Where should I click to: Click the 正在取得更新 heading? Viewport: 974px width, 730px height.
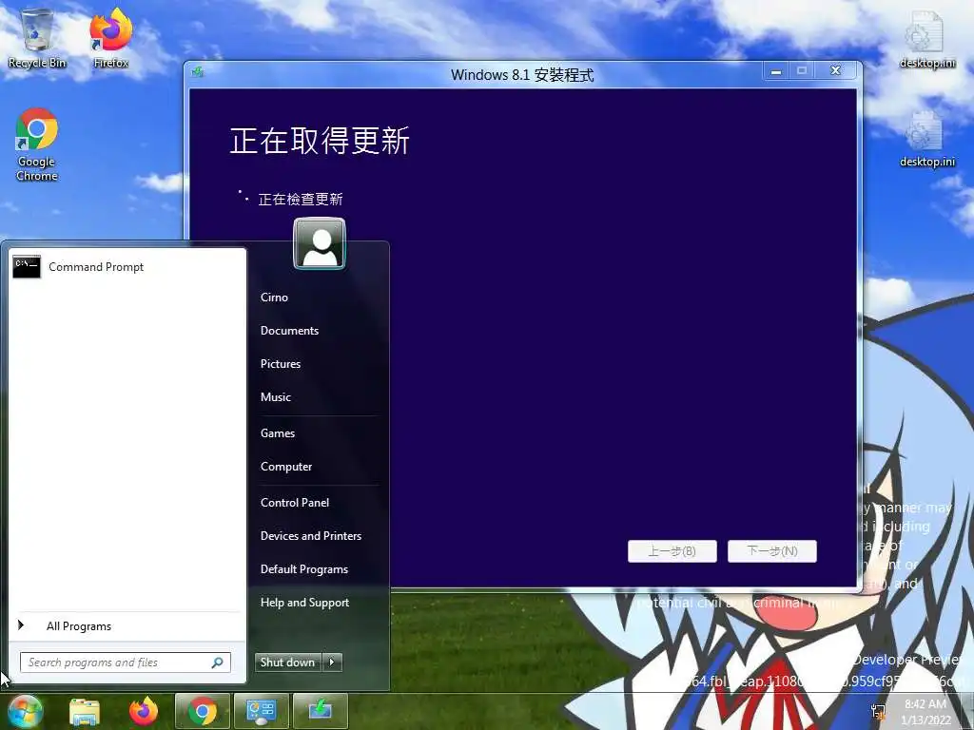point(320,141)
